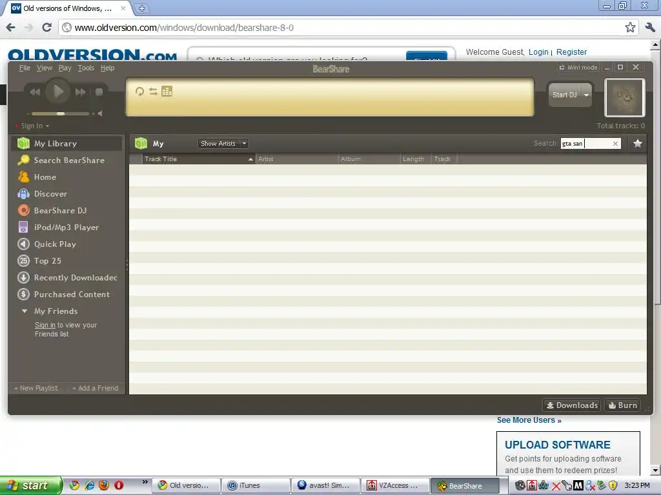Open BearShare DJ in the sidebar
Image resolution: width=661 pixels, height=495 pixels.
coord(66,211)
